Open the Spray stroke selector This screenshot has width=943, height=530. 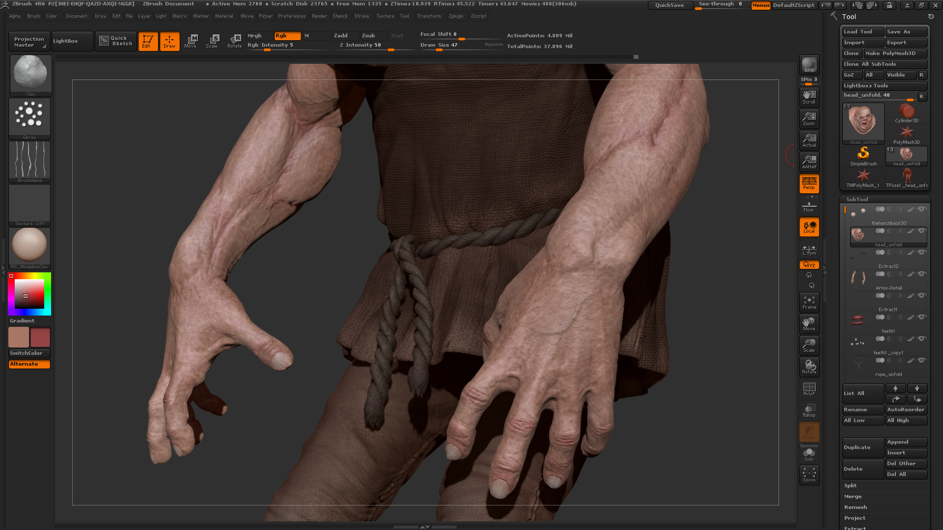29,119
